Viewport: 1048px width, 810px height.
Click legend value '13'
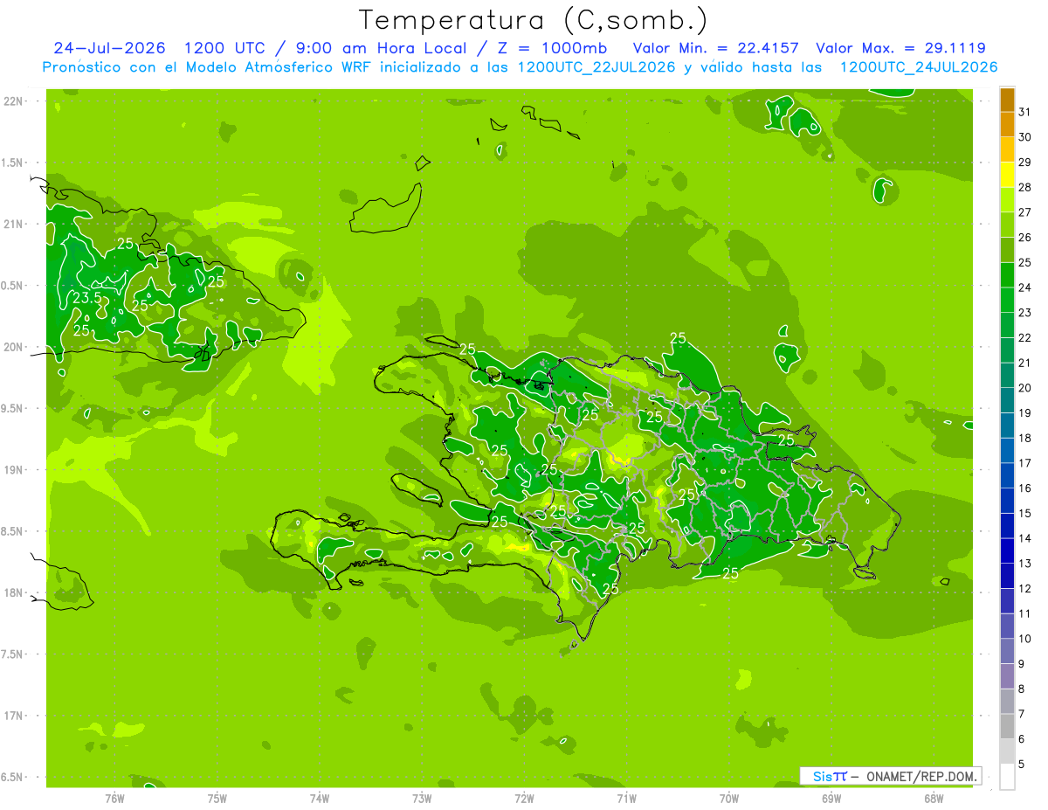click(x=1025, y=564)
